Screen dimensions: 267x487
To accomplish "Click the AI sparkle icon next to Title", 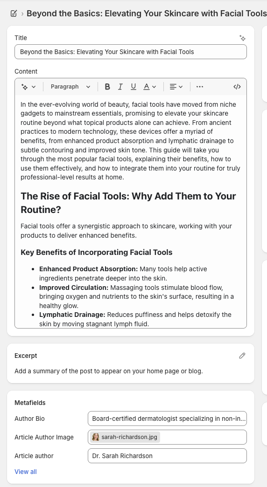I will [x=242, y=38].
